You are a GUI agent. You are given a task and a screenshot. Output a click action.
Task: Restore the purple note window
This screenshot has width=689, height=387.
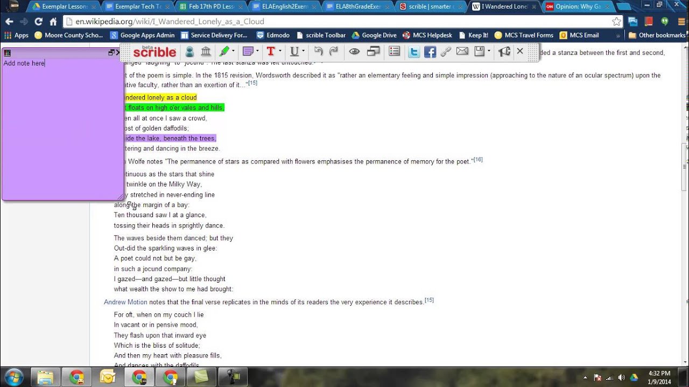coord(111,53)
